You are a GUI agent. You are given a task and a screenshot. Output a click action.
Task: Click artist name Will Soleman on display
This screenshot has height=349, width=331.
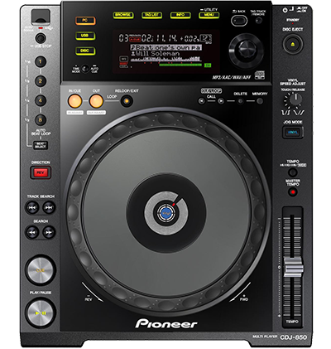click(156, 54)
